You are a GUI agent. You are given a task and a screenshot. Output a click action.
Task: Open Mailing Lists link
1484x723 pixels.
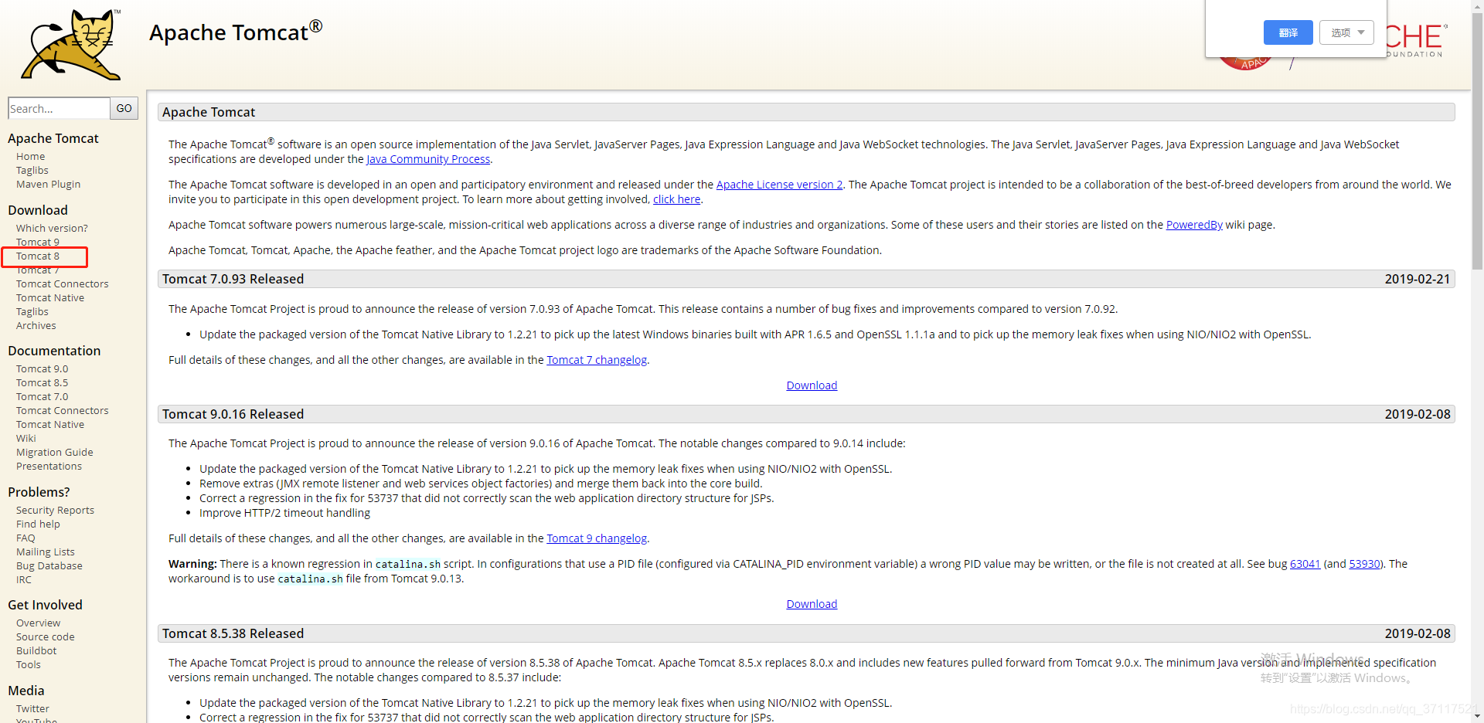pyautogui.click(x=46, y=552)
